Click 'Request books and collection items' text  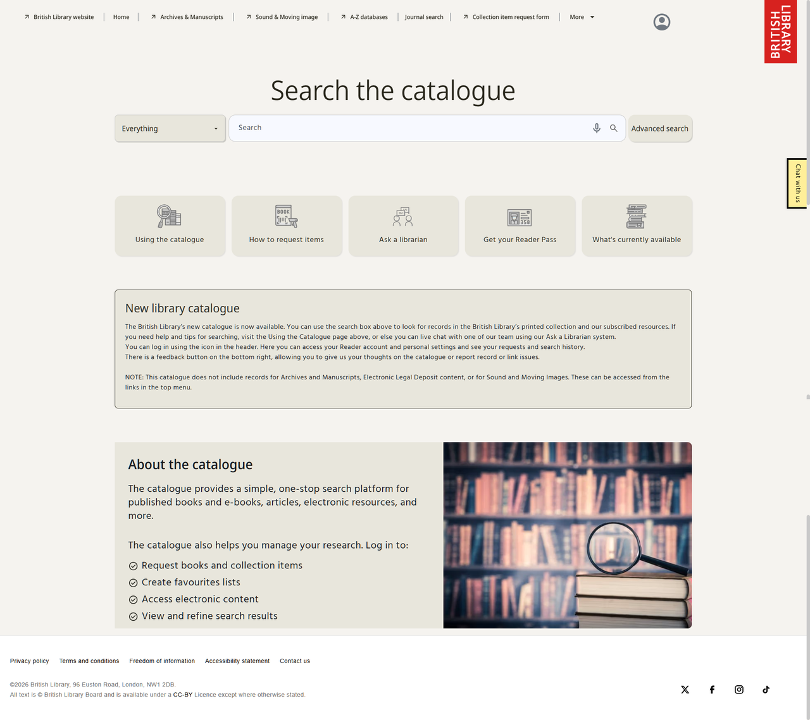click(x=222, y=566)
